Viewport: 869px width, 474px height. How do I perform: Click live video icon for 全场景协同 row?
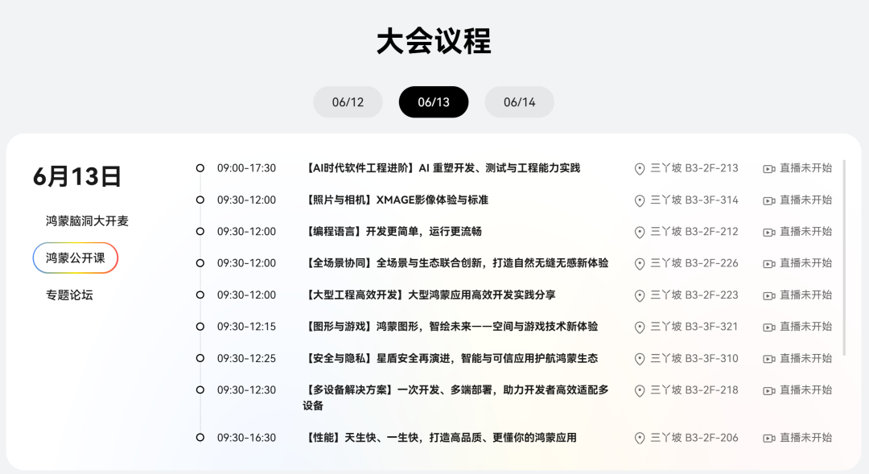768,264
